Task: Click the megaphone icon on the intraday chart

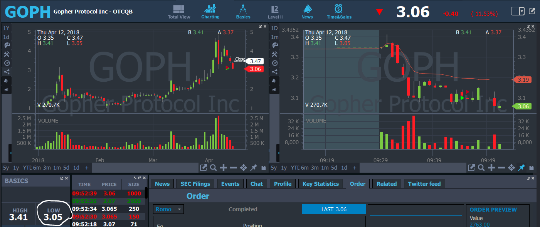Action: pos(274,89)
